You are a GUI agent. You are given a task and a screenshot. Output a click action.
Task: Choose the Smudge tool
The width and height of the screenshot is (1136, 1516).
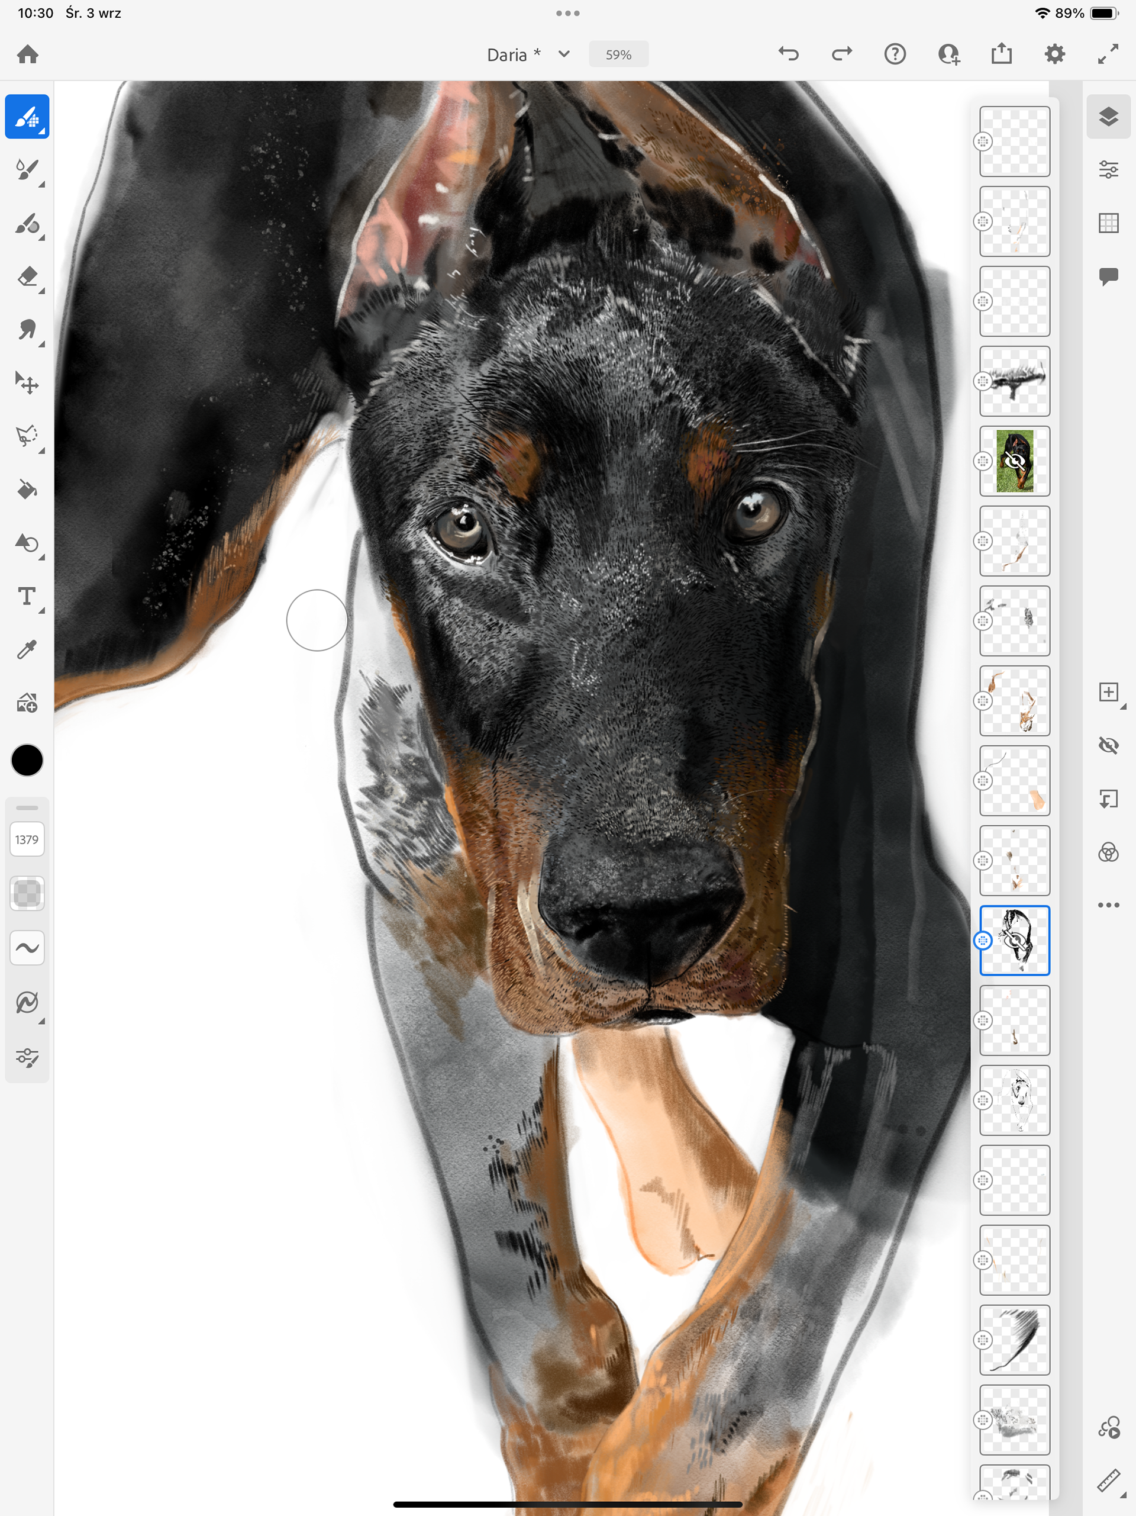27,330
